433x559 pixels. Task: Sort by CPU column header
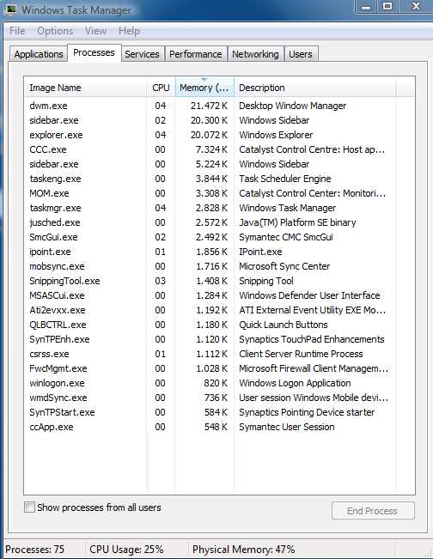[161, 88]
